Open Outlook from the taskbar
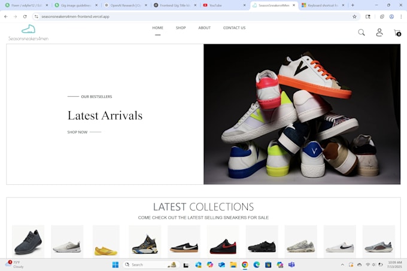Image resolution: width=407 pixels, height=271 pixels. [221, 264]
